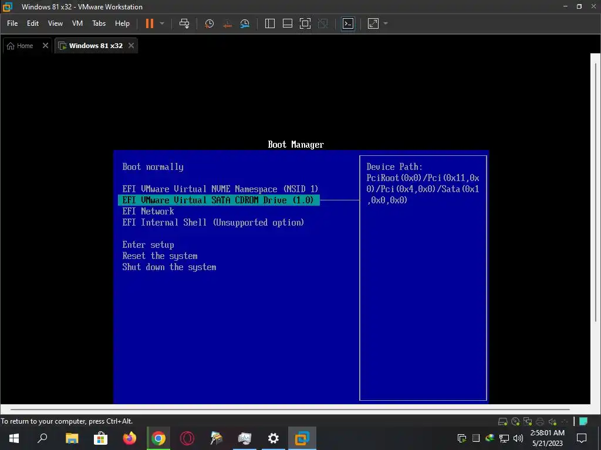601x450 pixels.
Task: Choose Reset the system option
Action: (160, 256)
